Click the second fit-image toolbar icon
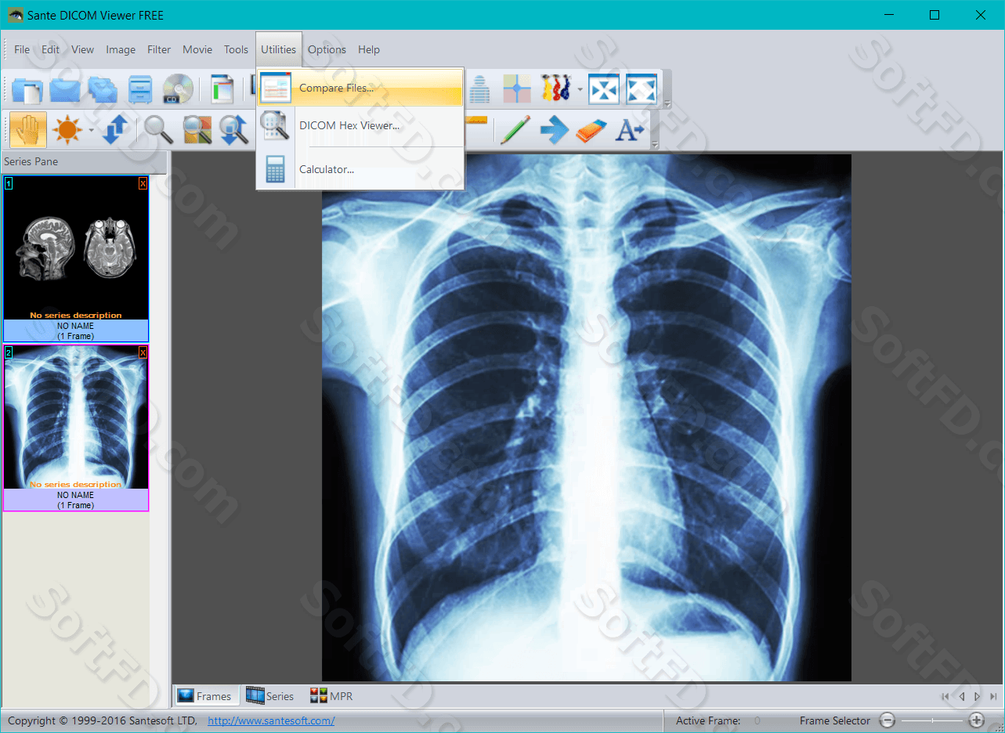 641,88
